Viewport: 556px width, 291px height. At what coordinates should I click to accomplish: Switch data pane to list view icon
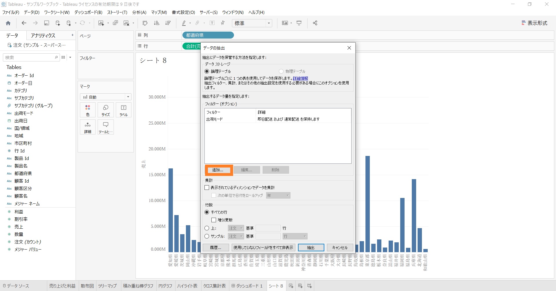pos(63,57)
